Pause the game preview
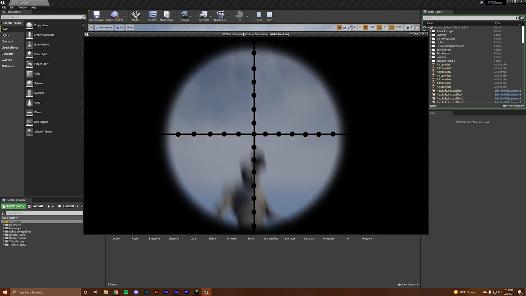Viewport: 526px width, 296px height. pos(259,16)
